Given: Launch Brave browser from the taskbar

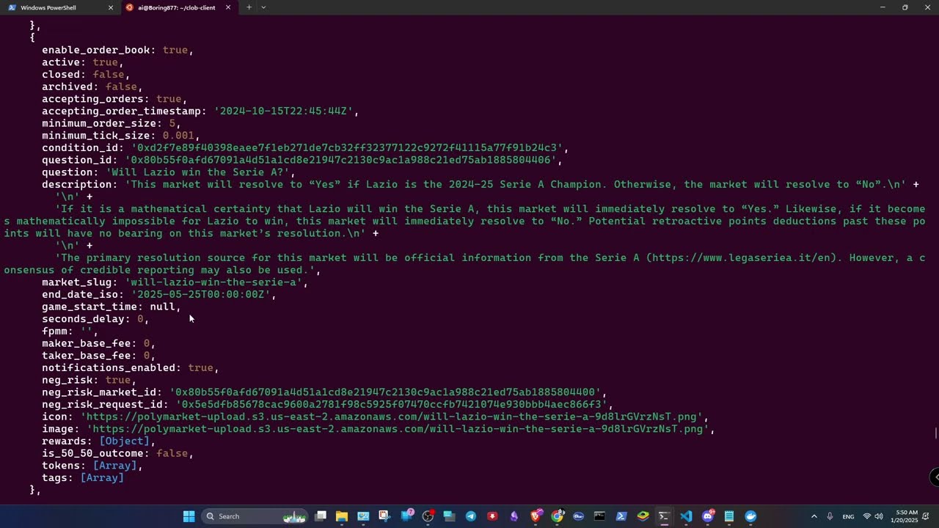Looking at the screenshot, I should [536, 516].
